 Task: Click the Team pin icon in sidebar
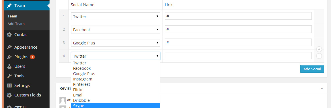click(x=9, y=6)
